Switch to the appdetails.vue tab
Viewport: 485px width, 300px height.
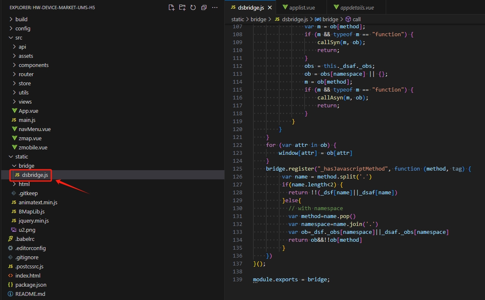[354, 7]
